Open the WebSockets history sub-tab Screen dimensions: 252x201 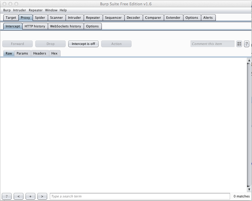pos(66,26)
